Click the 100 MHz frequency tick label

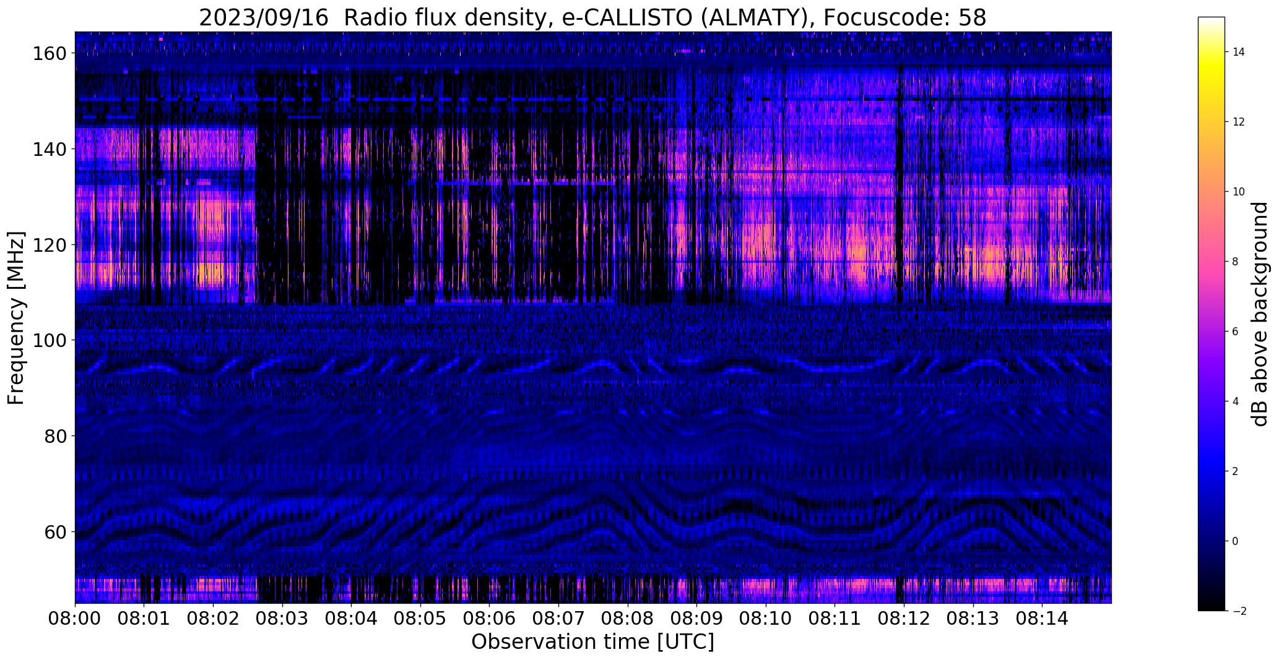(49, 340)
